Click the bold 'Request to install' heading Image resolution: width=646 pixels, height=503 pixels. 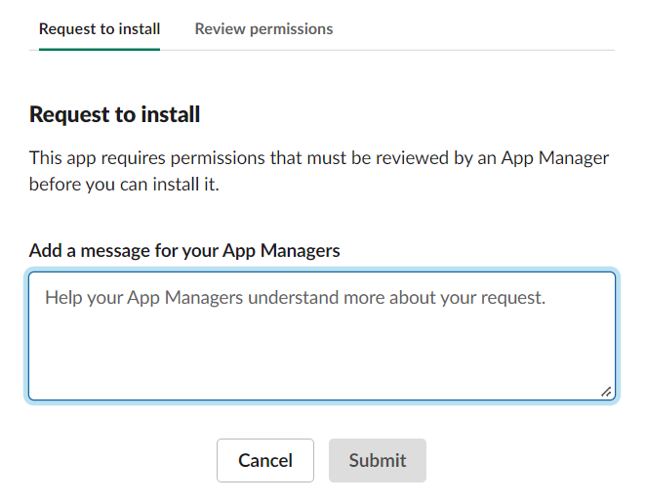pyautogui.click(x=114, y=114)
